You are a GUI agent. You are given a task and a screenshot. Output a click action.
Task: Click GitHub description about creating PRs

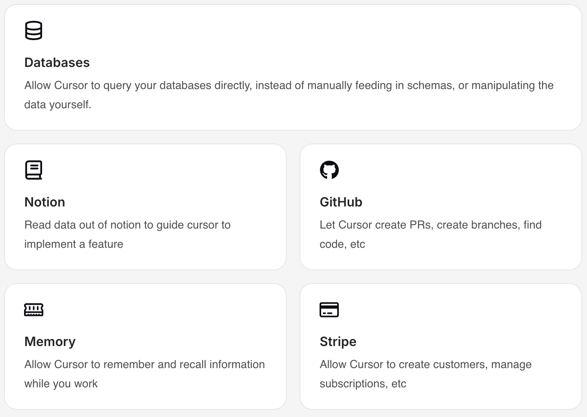tap(431, 235)
